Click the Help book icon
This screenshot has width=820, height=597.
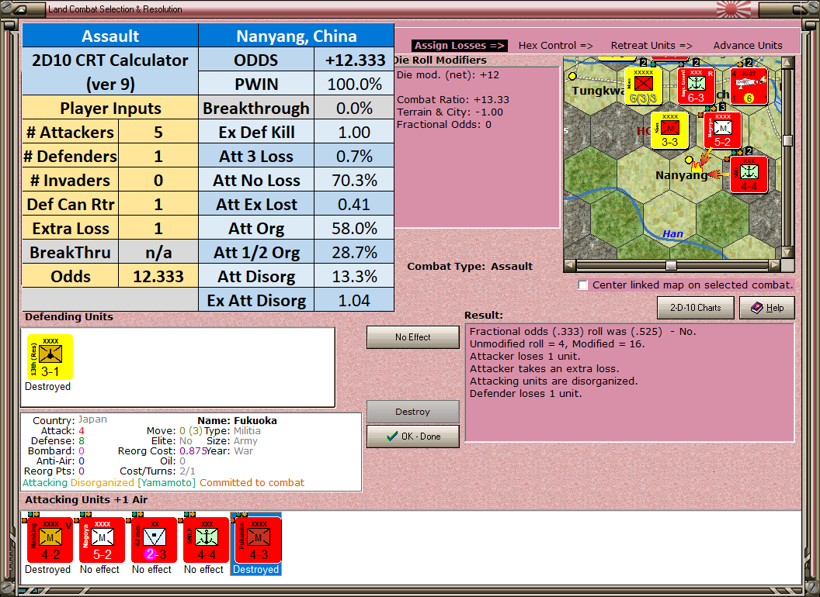click(757, 308)
